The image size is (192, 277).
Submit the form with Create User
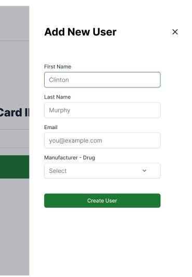coord(102,200)
